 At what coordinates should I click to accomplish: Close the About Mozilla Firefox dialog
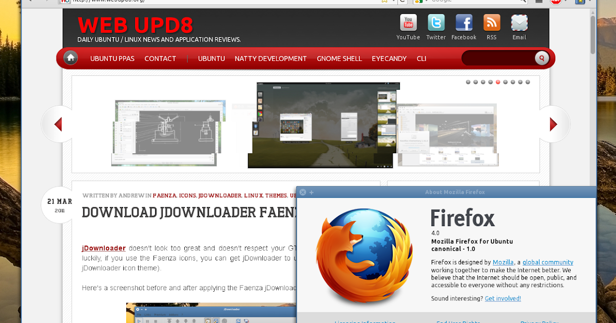click(303, 192)
